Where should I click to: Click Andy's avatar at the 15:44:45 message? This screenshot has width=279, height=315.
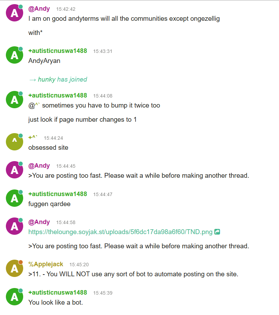[x=15, y=170]
